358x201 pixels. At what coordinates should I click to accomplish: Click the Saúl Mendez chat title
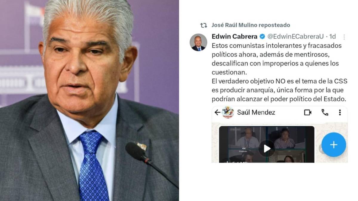click(x=256, y=112)
